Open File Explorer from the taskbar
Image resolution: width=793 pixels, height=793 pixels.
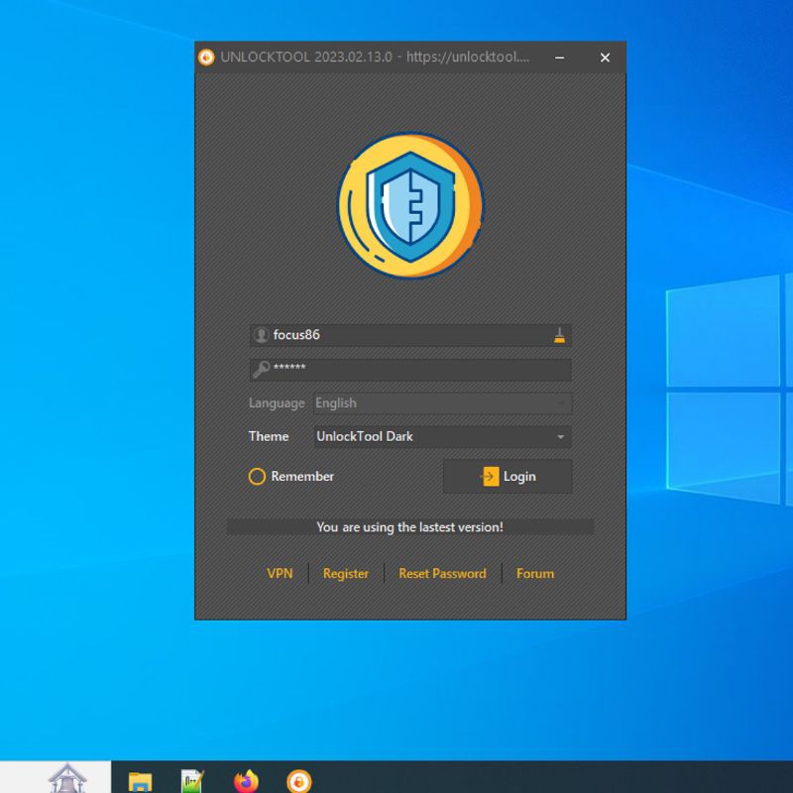click(x=141, y=781)
